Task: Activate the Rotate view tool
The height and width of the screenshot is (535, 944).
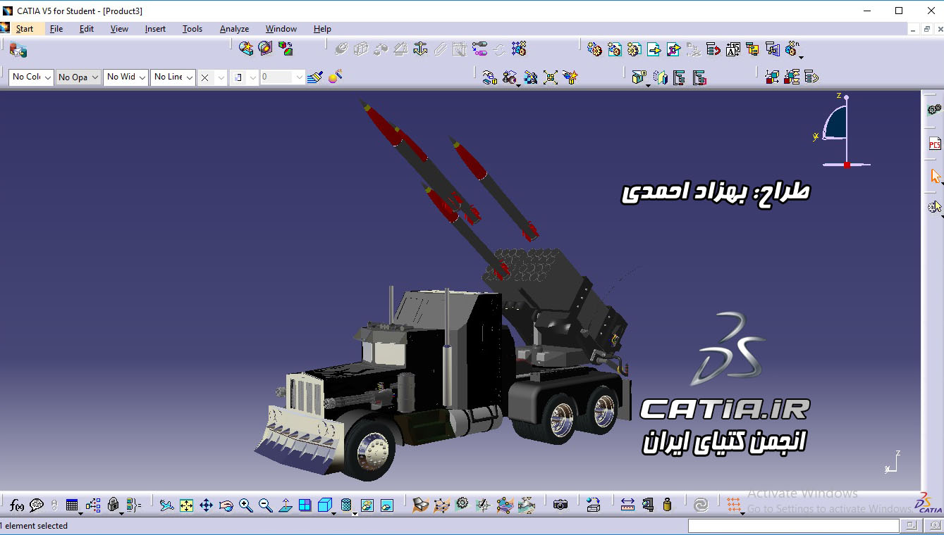Action: pyautogui.click(x=226, y=505)
